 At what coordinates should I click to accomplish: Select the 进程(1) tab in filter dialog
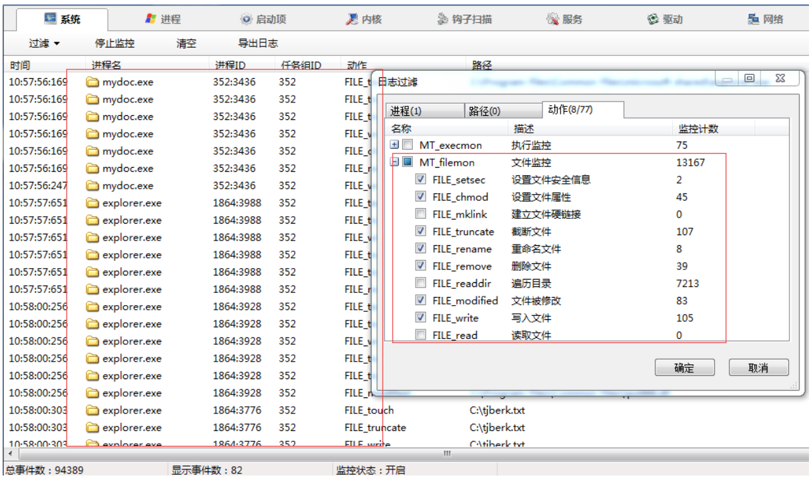click(424, 110)
